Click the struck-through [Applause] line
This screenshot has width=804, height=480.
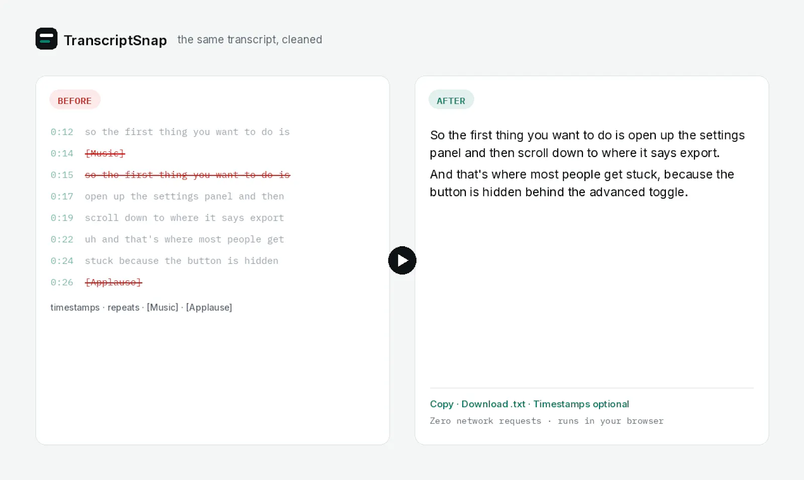point(114,282)
